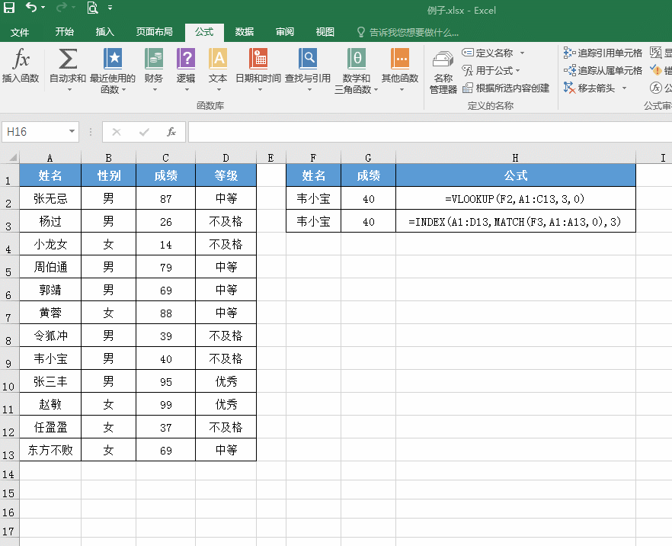The height and width of the screenshot is (546, 672).
Task: Click the 移去箭头 button
Action: point(590,88)
